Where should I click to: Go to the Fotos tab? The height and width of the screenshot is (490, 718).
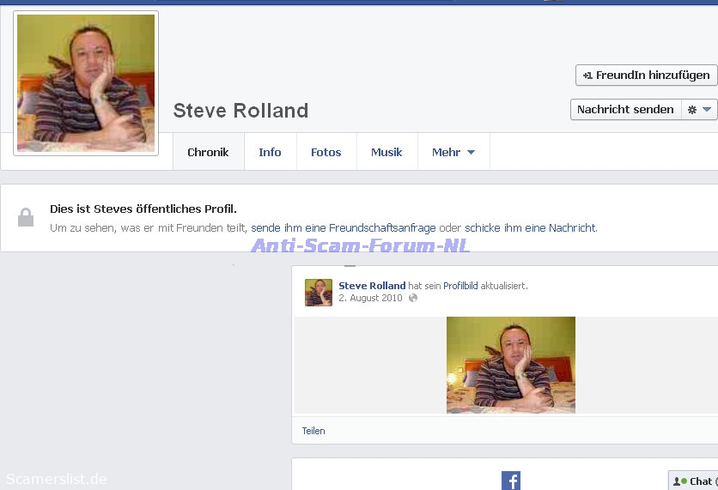326,152
